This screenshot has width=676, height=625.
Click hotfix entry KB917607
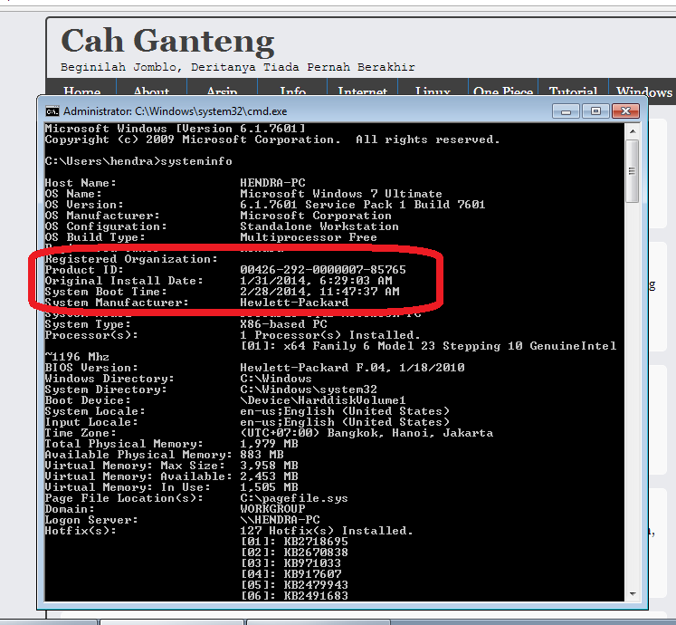[312, 574]
